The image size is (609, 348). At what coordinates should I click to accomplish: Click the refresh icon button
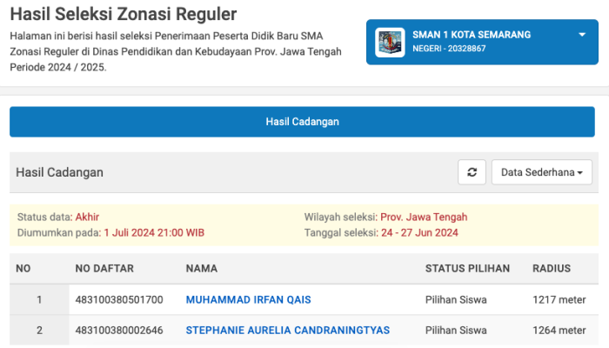pyautogui.click(x=472, y=172)
